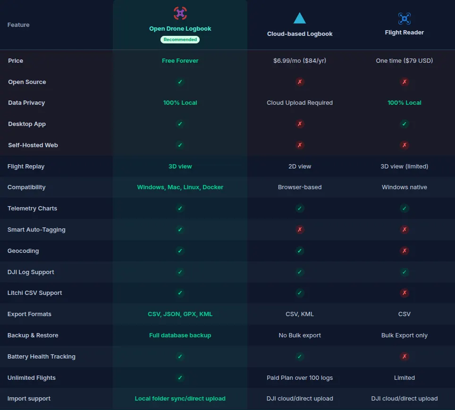455x410 pixels.
Task: Click 100% Local under Open Drone Logbook
Action: pyautogui.click(x=180, y=103)
